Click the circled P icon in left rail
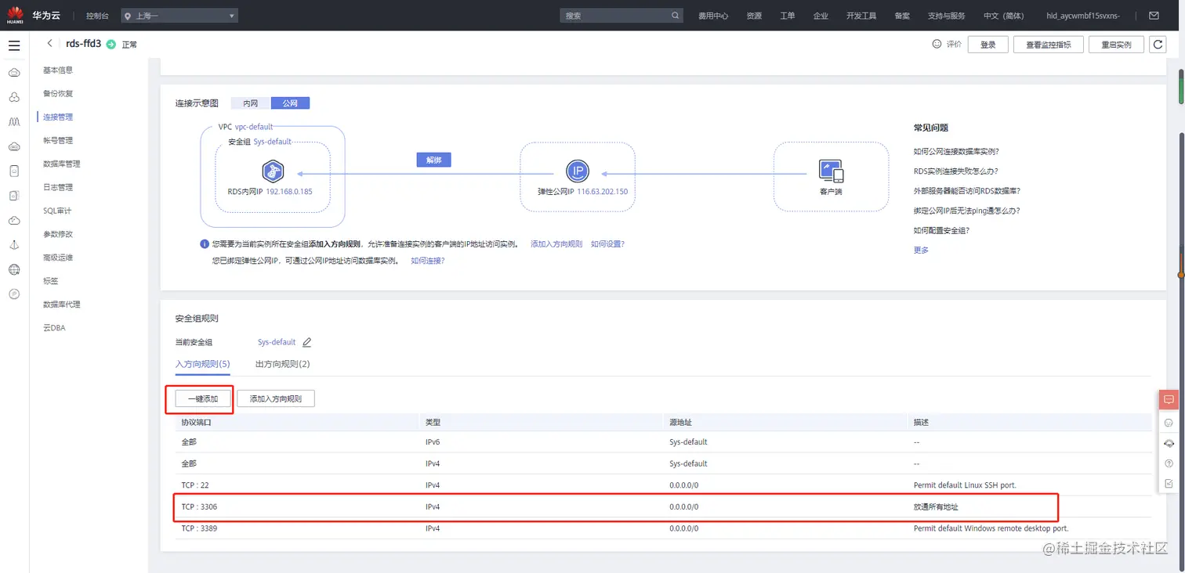The height and width of the screenshot is (573, 1185). click(14, 294)
